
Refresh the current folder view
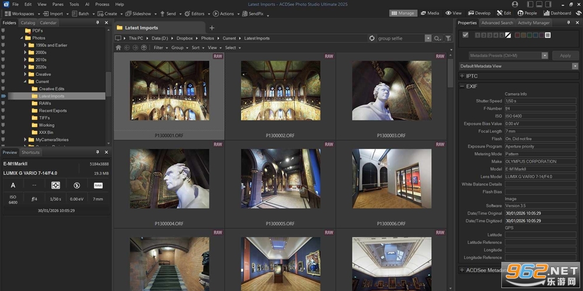coord(372,38)
